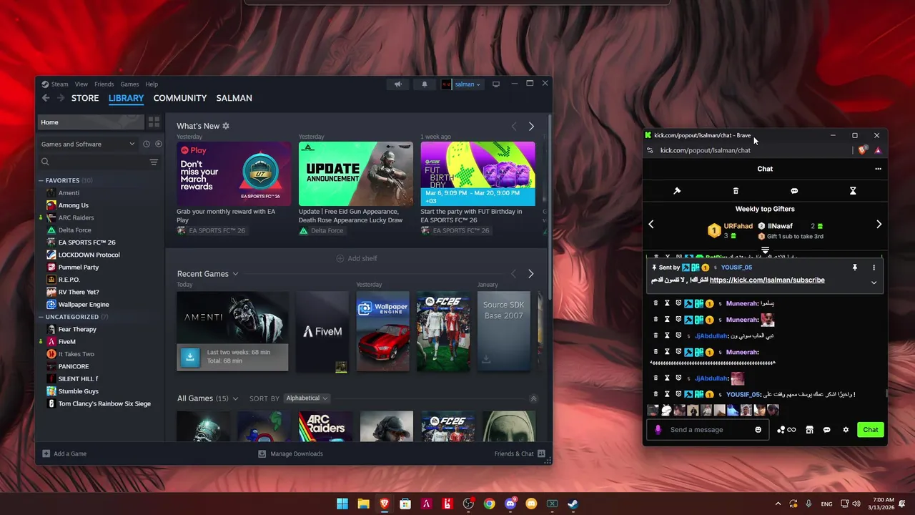Open Steam notifications bell
This screenshot has height=515, width=915.
tap(424, 84)
